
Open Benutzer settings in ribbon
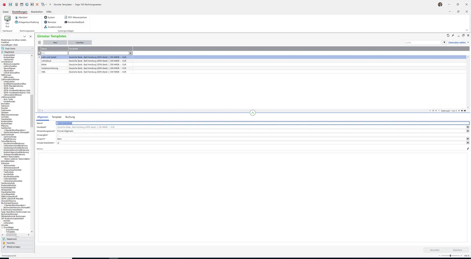click(50, 22)
